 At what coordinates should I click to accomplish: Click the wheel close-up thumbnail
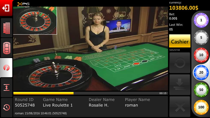click(35, 20)
